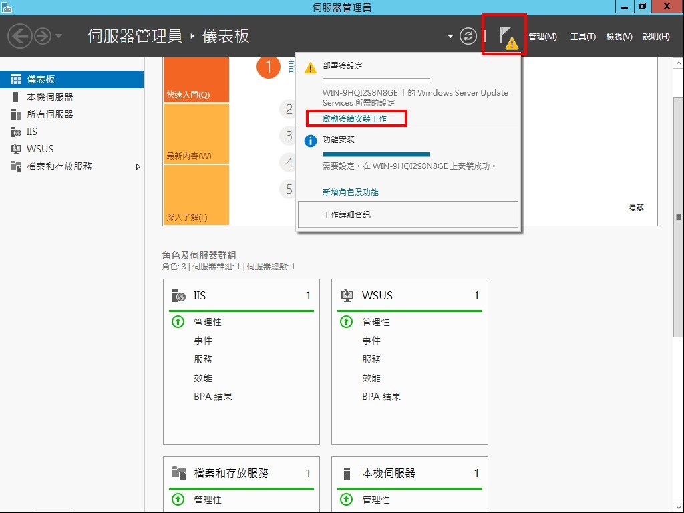Image resolution: width=684 pixels, height=513 pixels.
Task: Click the empty 部署後設定 progress bar
Action: (376, 81)
